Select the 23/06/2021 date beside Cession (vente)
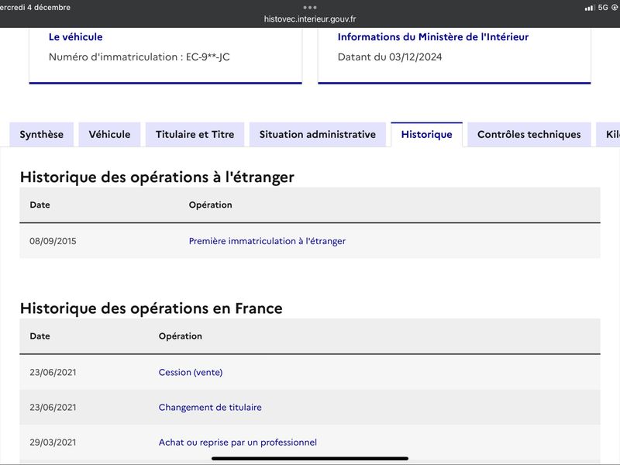This screenshot has height=465, width=620. [x=53, y=372]
